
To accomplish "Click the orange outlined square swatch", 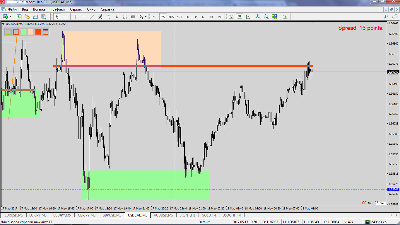I will click(16, 32).
